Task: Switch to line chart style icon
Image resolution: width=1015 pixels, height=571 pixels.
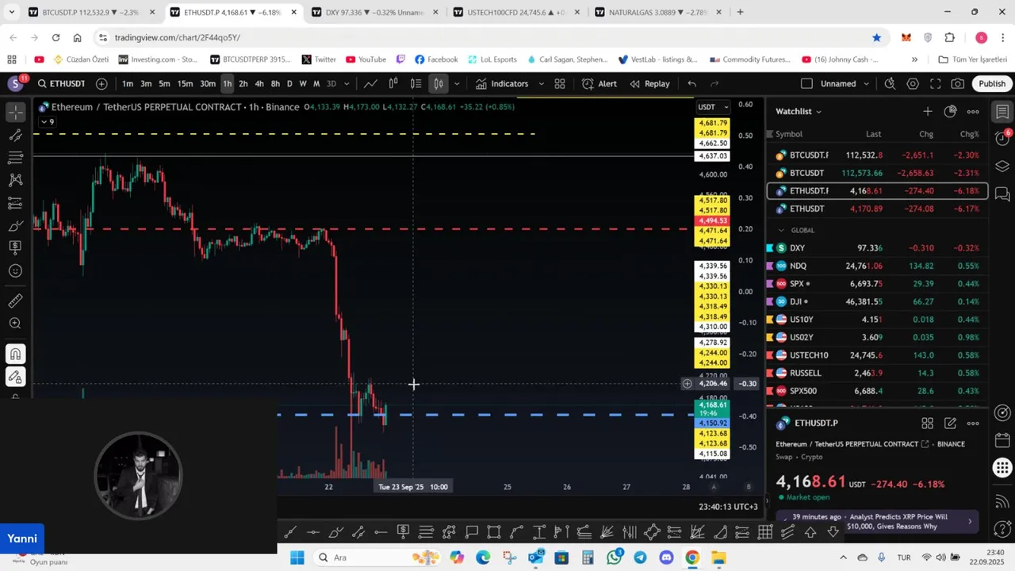Action: (x=370, y=83)
